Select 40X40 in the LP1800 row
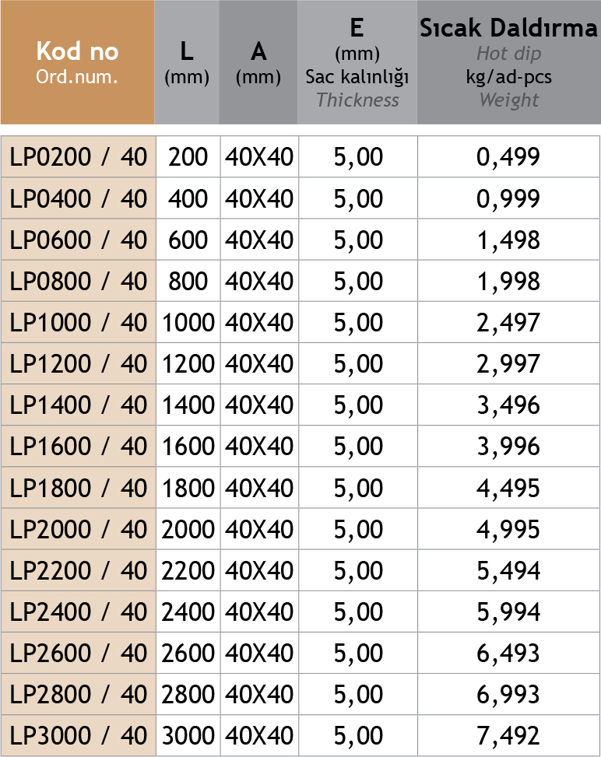Viewport: 601px width, 757px height. tap(259, 488)
